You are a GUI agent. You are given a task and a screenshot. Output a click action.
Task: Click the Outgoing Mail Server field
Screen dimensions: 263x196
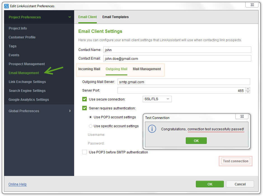(184, 82)
